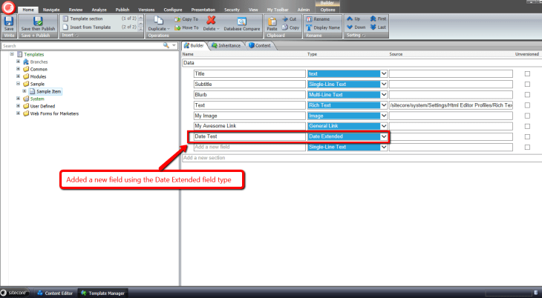542x298 pixels.
Task: Choose the Template section insert option
Action: coord(83,19)
